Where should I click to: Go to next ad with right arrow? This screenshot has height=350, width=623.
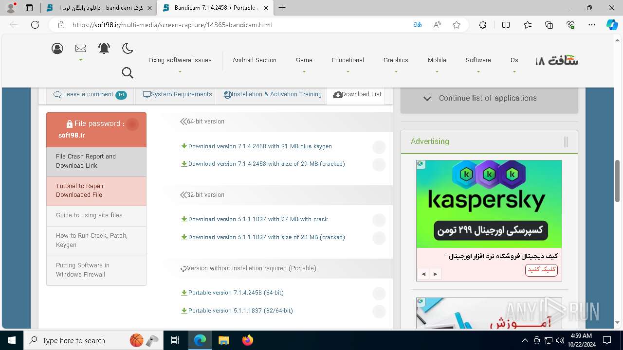tap(435, 274)
